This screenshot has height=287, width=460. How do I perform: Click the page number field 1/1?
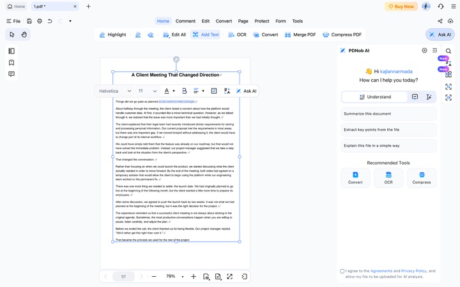(x=123, y=276)
